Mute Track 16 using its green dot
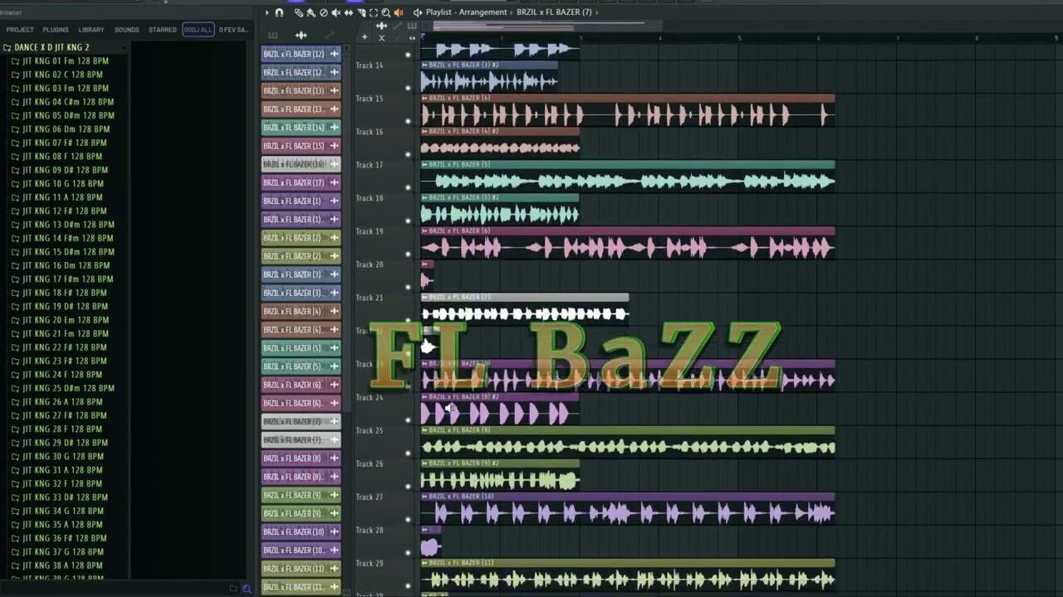Viewport: 1063px width, 597px height. 408,154
